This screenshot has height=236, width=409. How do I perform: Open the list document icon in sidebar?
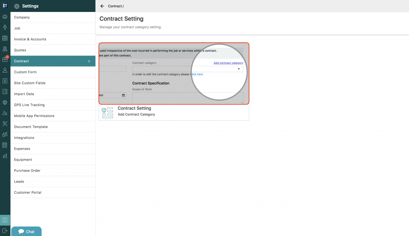click(5, 91)
